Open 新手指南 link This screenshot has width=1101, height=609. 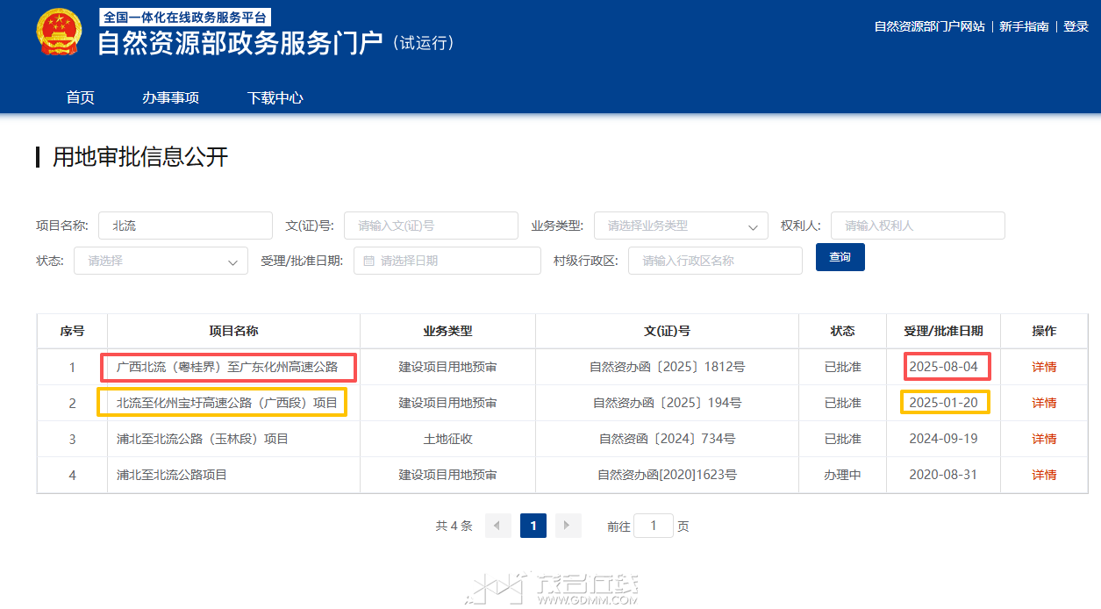1024,26
